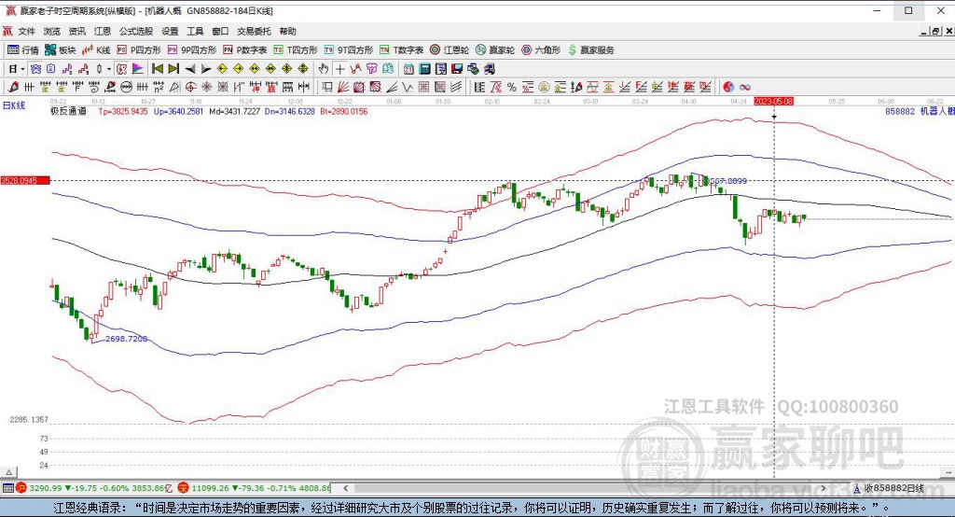Open the P数字表 tool
The height and width of the screenshot is (517, 955).
click(245, 50)
